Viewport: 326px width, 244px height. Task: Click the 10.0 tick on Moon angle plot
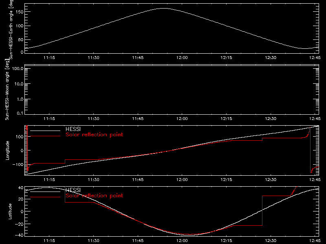tap(19, 84)
